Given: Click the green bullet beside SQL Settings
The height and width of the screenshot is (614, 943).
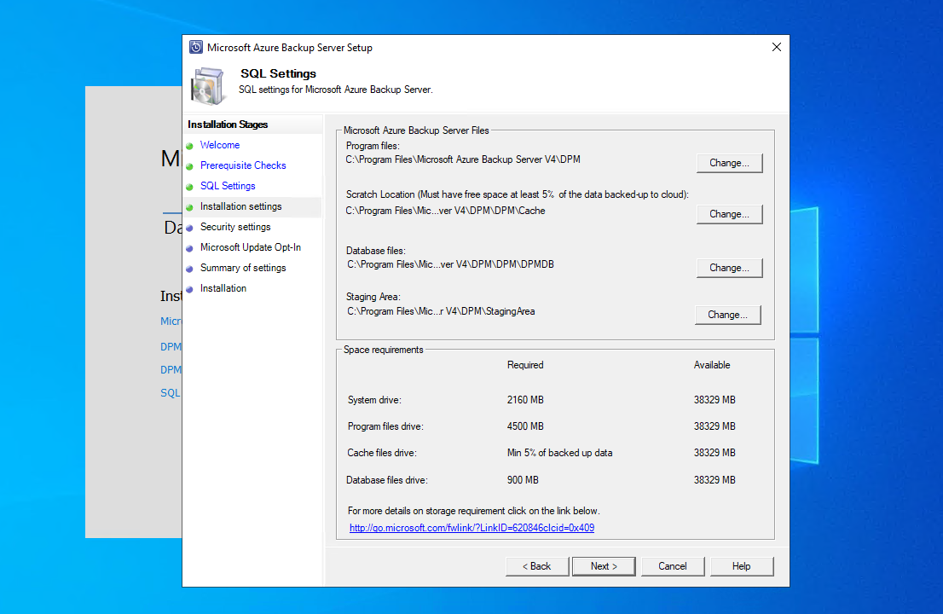Looking at the screenshot, I should click(x=189, y=187).
